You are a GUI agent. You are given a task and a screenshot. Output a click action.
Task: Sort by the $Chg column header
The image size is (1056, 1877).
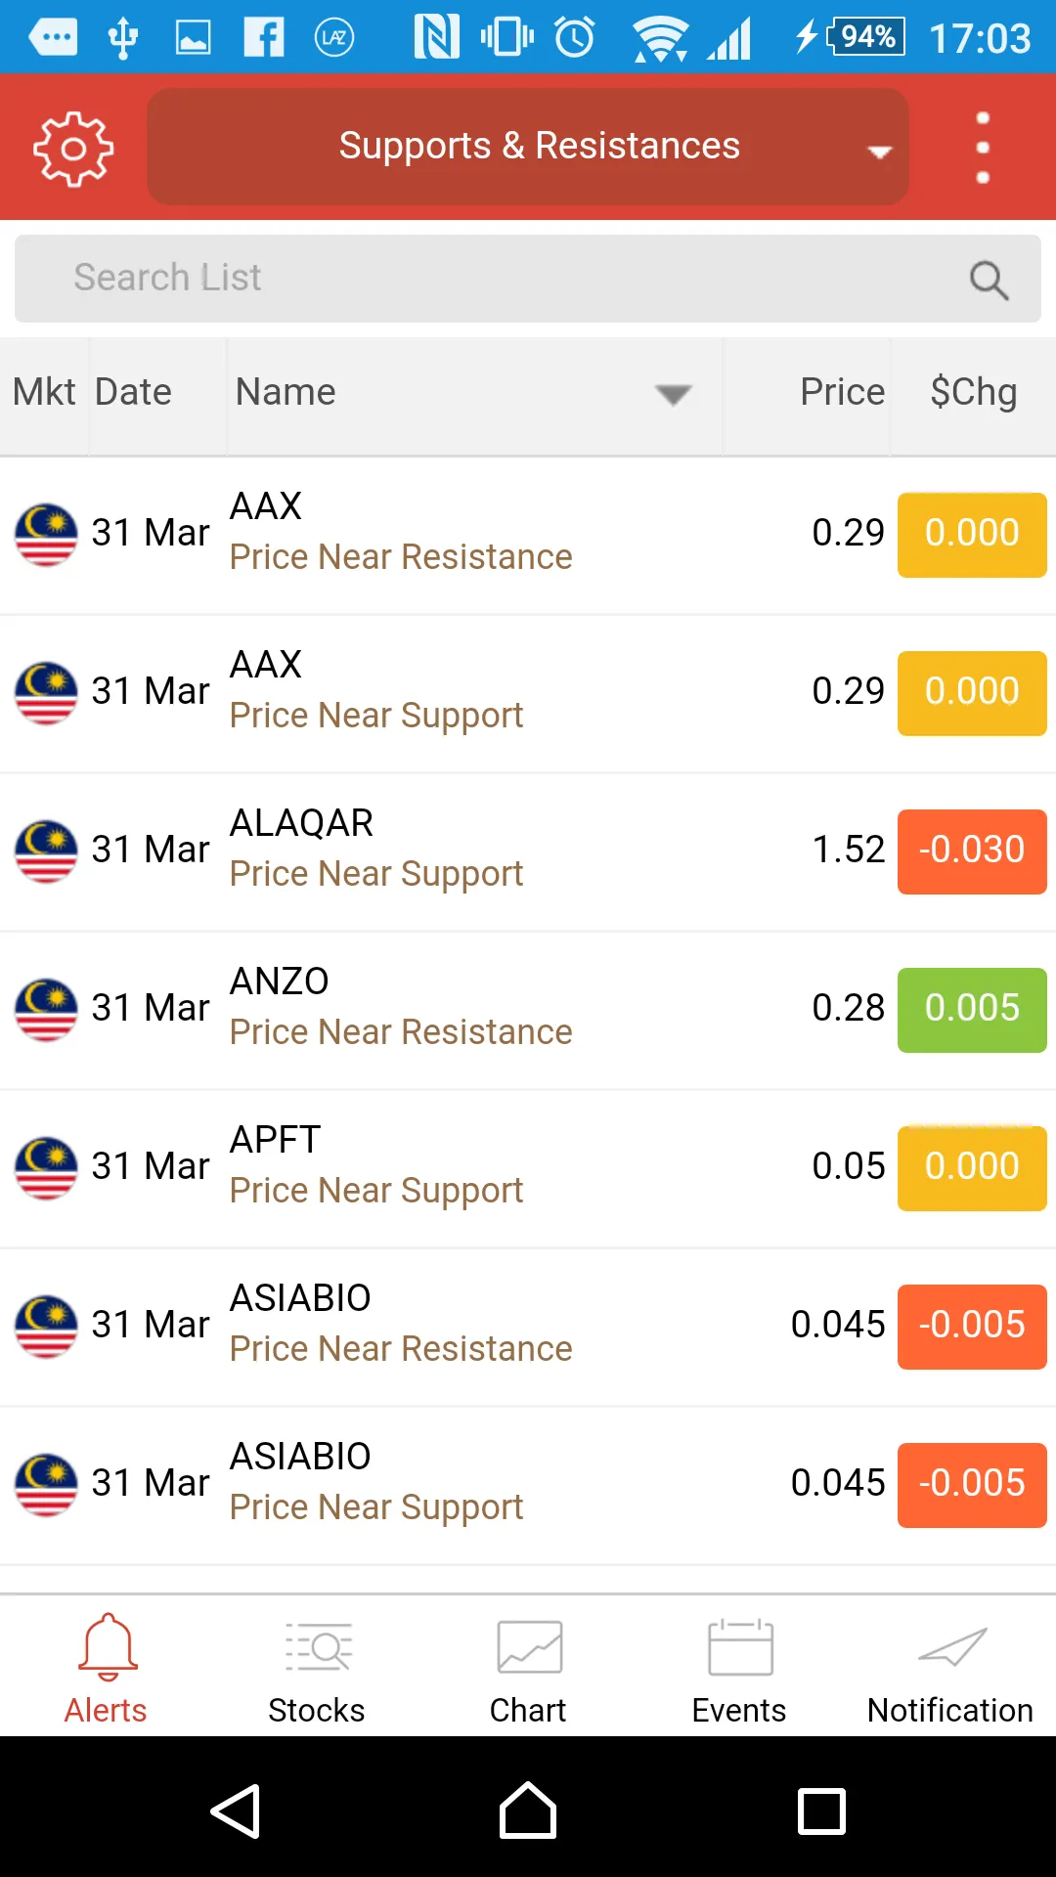tap(973, 392)
